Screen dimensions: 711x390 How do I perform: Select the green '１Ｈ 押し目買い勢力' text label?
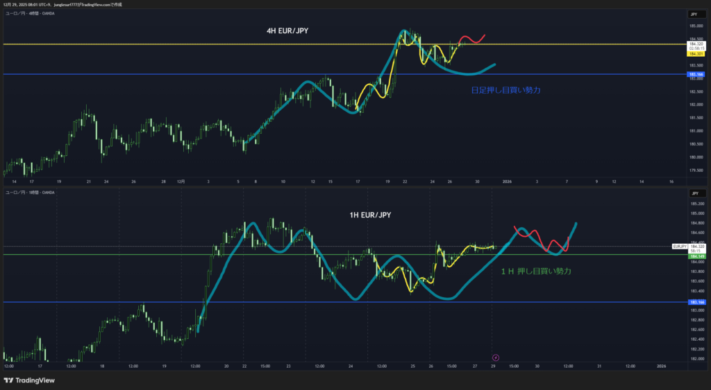(536, 272)
